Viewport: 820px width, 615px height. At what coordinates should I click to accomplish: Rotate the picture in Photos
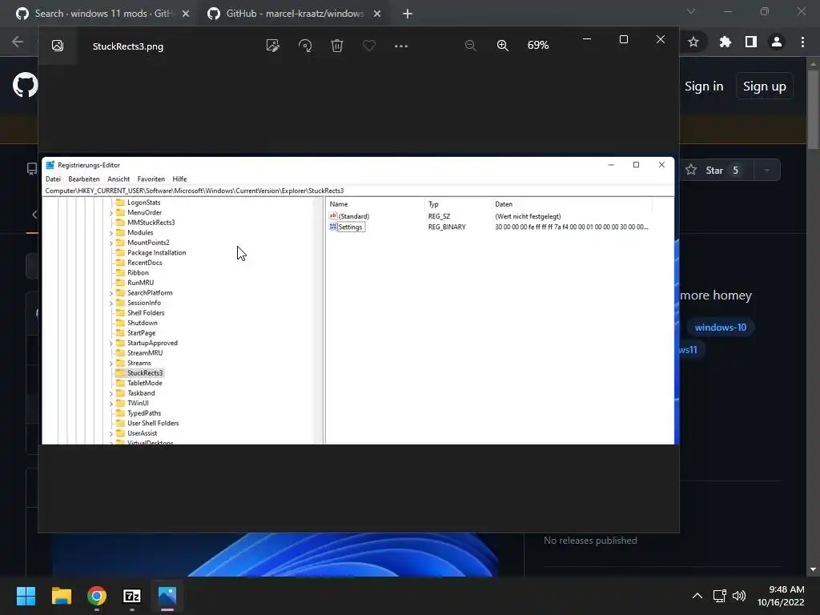tap(305, 46)
